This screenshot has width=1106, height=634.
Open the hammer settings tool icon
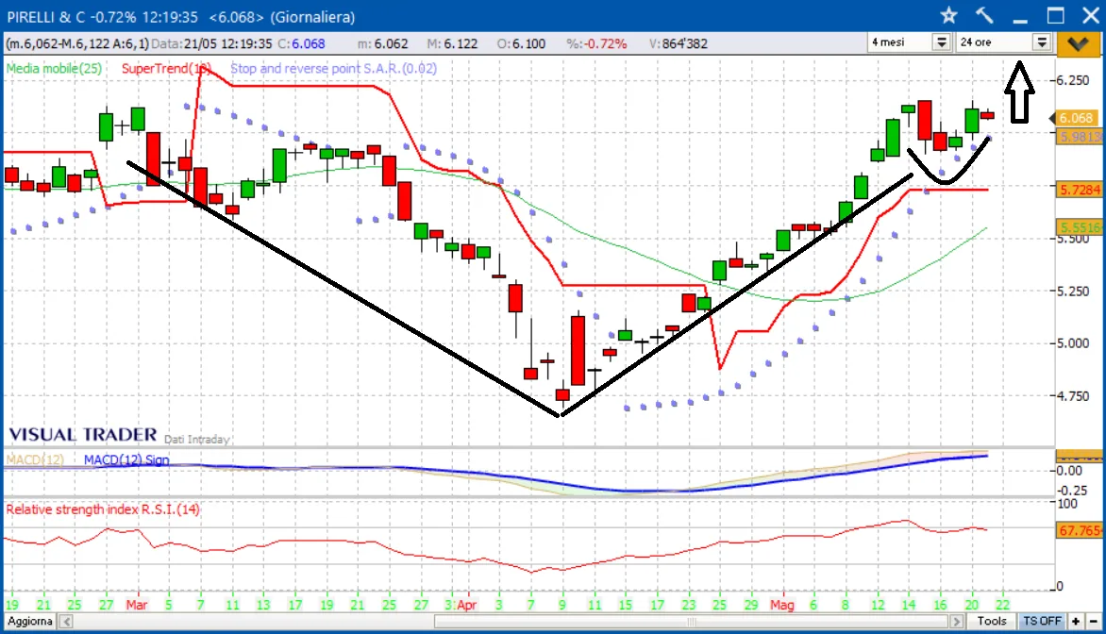984,15
